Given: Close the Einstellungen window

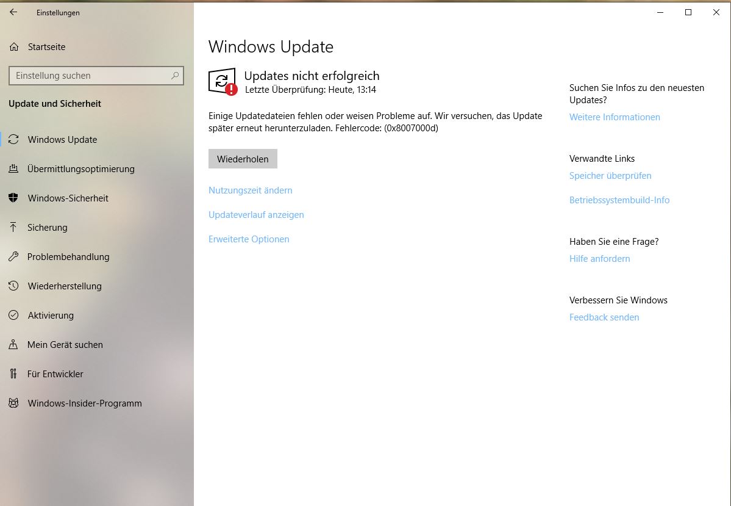Looking at the screenshot, I should [x=716, y=13].
